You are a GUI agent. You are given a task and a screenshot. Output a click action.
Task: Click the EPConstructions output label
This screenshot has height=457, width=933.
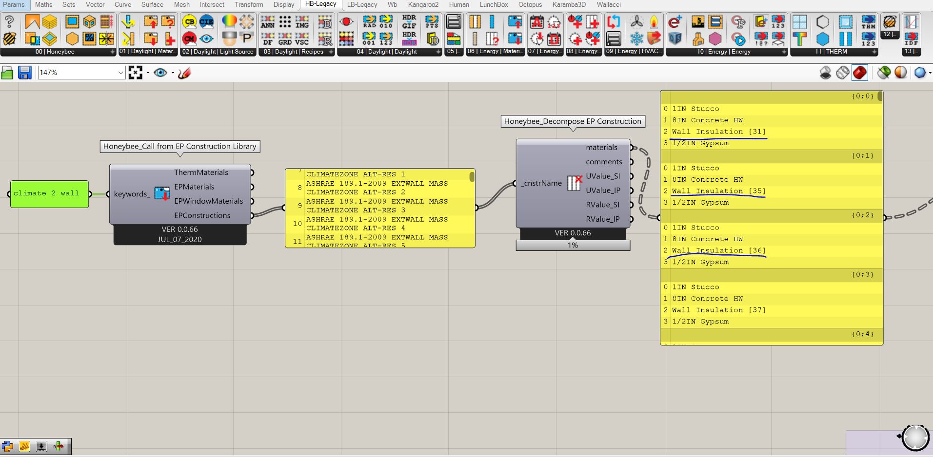(x=202, y=215)
